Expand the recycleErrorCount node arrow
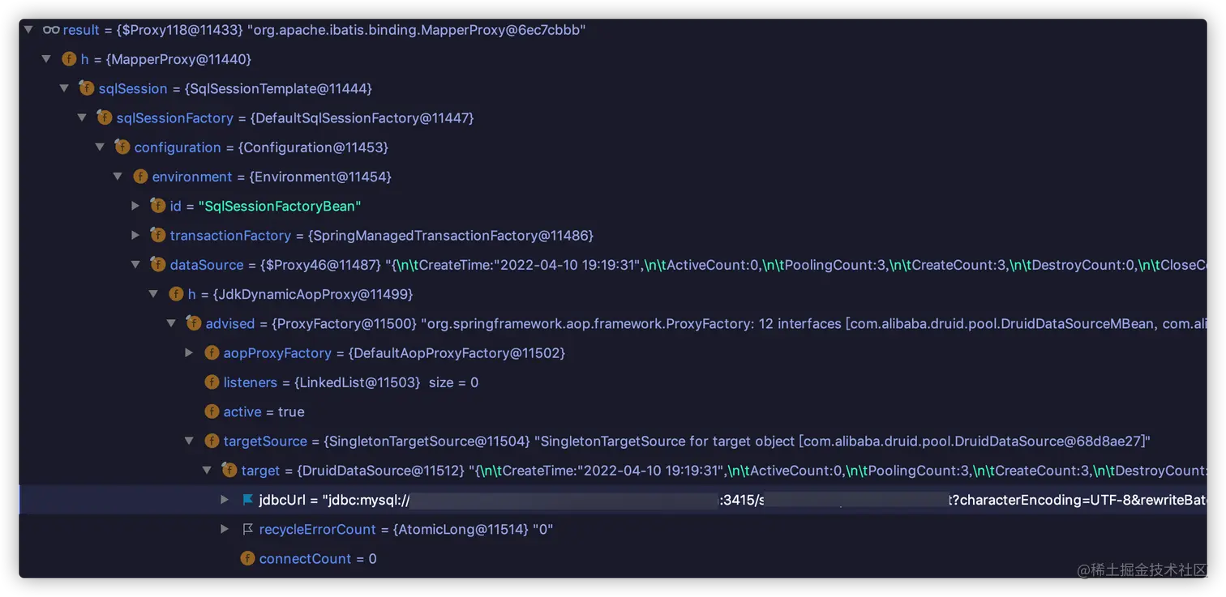This screenshot has width=1226, height=597. 225,529
